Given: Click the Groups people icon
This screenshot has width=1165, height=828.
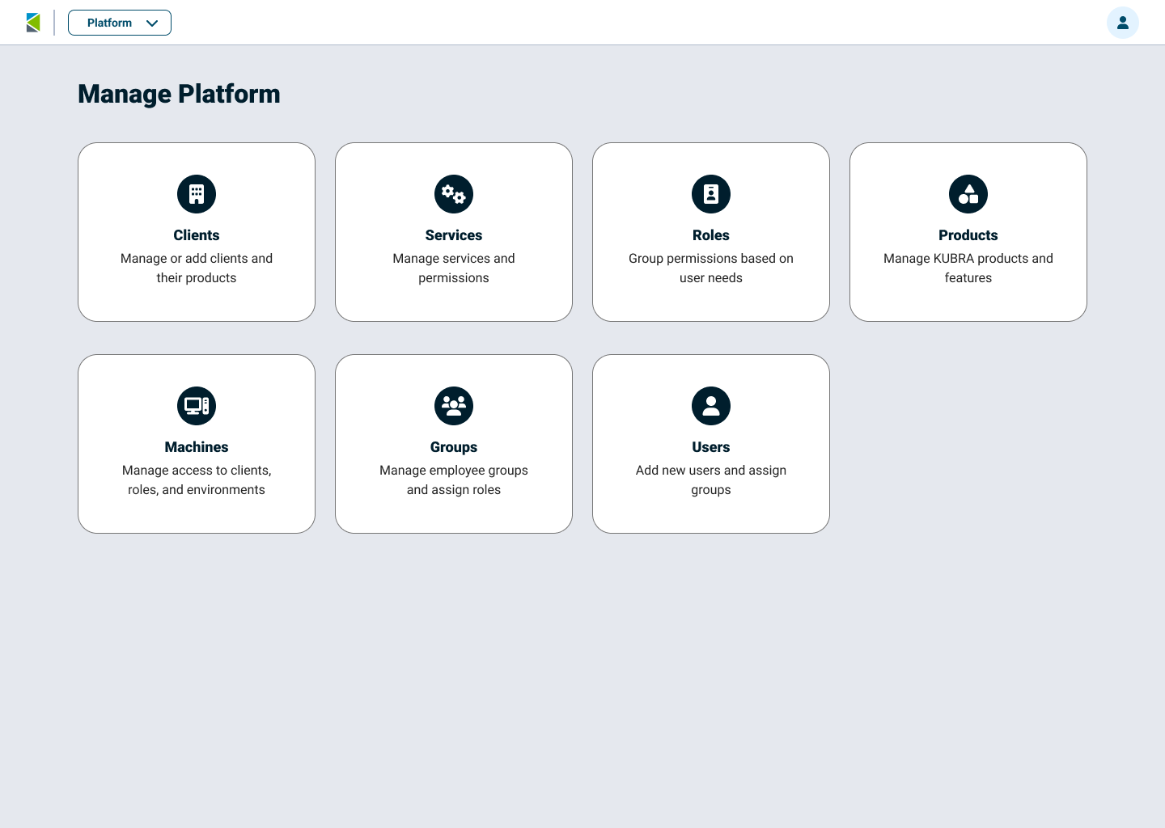Looking at the screenshot, I should [454, 406].
